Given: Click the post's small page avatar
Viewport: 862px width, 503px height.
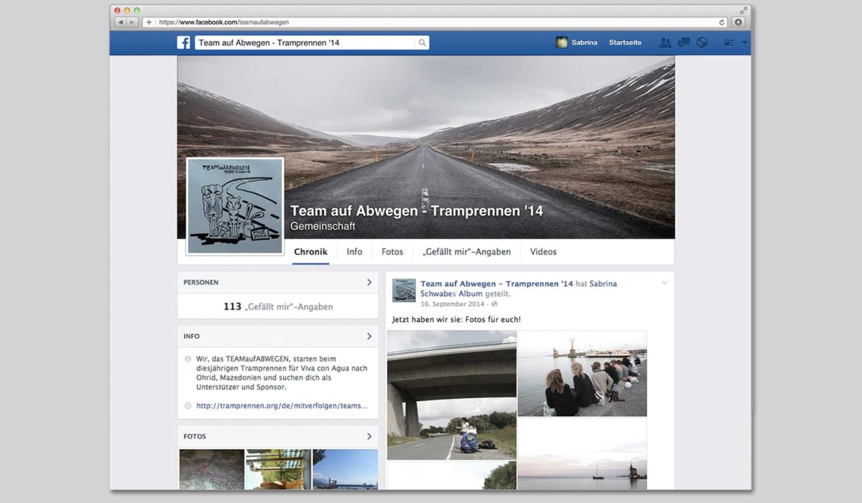Looking at the screenshot, I should point(404,290).
